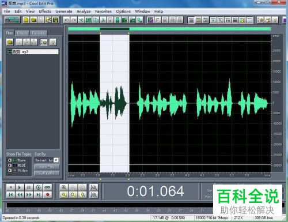The height and width of the screenshot is (222, 288).
Task: Click the Fast Forward button
Action: click(x=29, y=195)
